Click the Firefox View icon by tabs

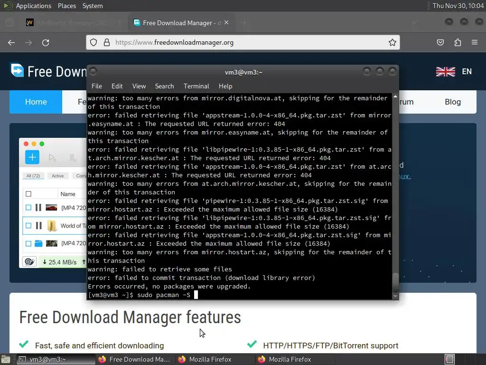click(x=9, y=23)
